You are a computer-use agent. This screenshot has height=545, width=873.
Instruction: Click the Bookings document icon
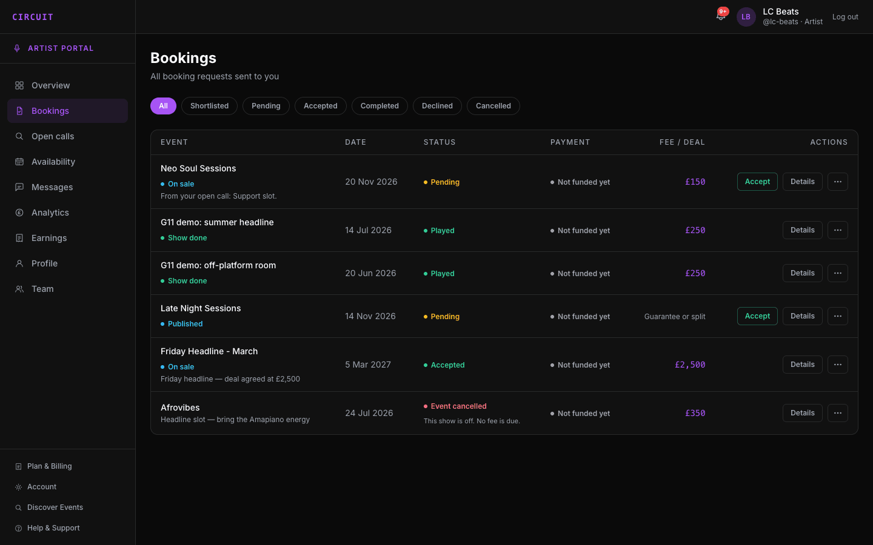[x=19, y=111]
